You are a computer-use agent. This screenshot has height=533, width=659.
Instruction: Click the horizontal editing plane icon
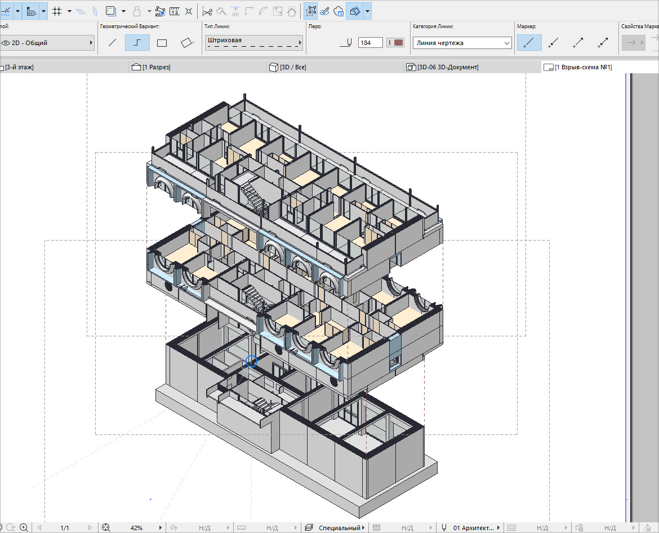click(x=81, y=11)
